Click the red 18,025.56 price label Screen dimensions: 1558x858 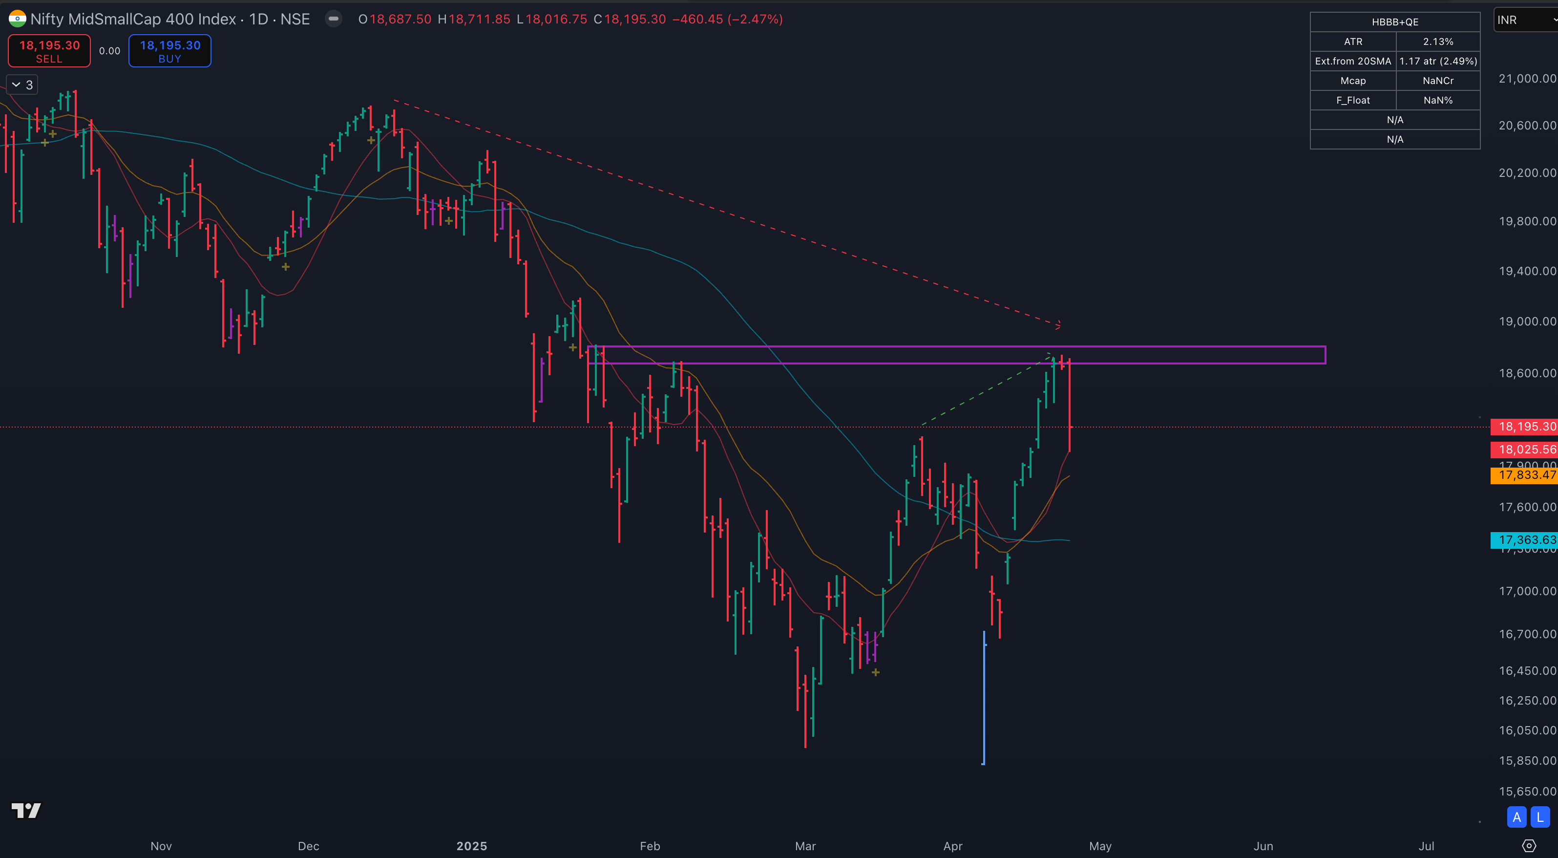point(1524,450)
